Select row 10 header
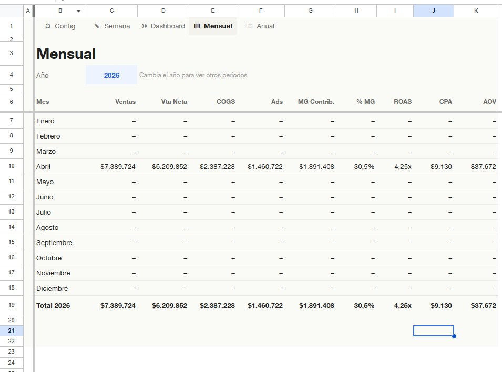Image resolution: width=502 pixels, height=372 pixels. point(12,166)
